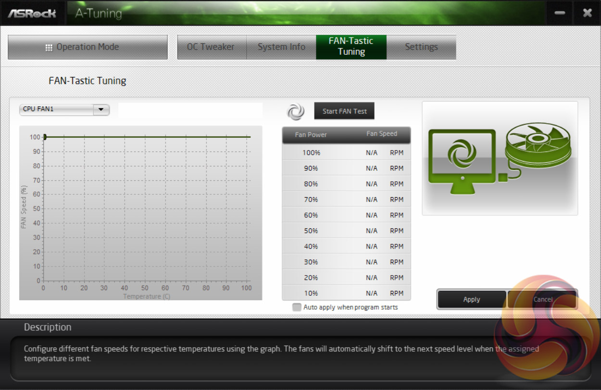Close the A-Tuning window
The image size is (601, 390).
(587, 13)
